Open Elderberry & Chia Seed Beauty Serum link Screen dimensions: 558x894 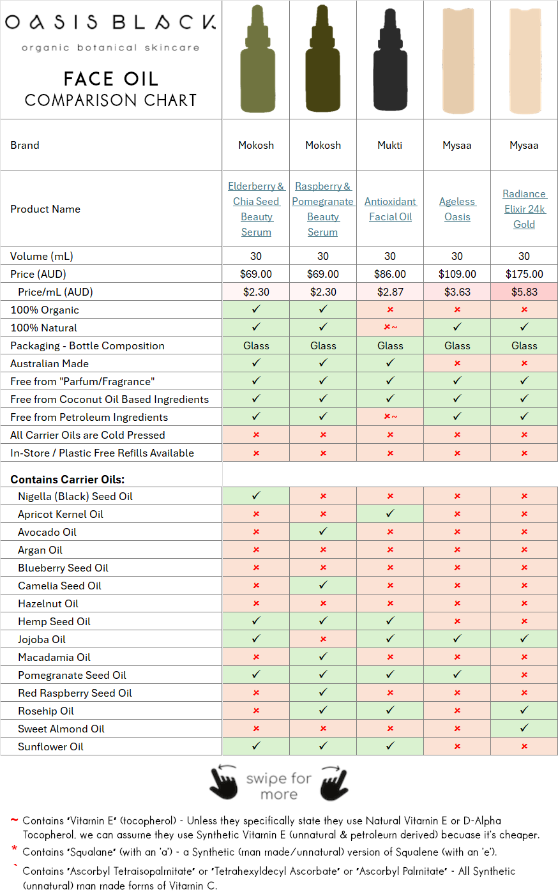[x=256, y=209]
